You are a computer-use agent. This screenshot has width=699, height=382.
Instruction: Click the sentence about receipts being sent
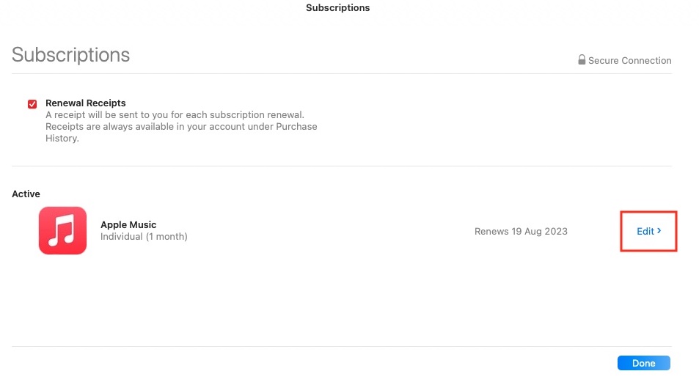(175, 115)
